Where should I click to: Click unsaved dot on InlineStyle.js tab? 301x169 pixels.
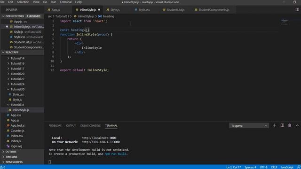tap(99, 9)
